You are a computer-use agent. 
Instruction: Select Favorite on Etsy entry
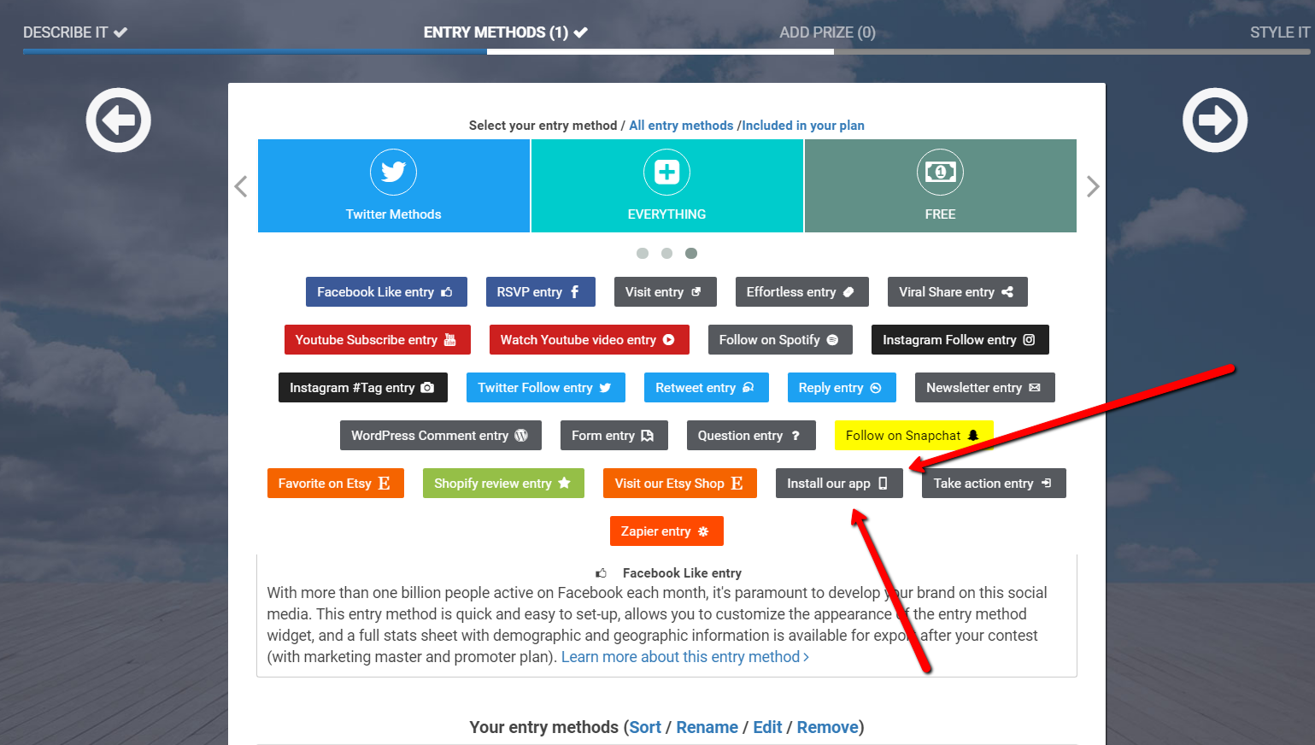click(x=336, y=484)
